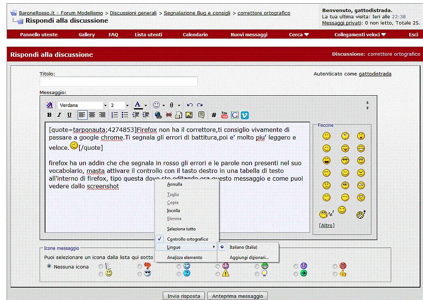Open the Altro smilies link
Screen dimensions: 423x300
pyautogui.click(x=327, y=225)
